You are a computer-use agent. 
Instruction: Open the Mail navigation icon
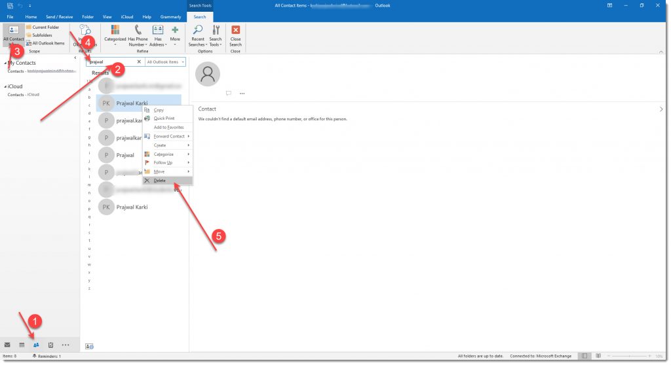pyautogui.click(x=7, y=345)
